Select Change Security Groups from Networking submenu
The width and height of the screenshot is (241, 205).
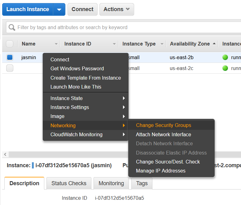click(x=164, y=125)
